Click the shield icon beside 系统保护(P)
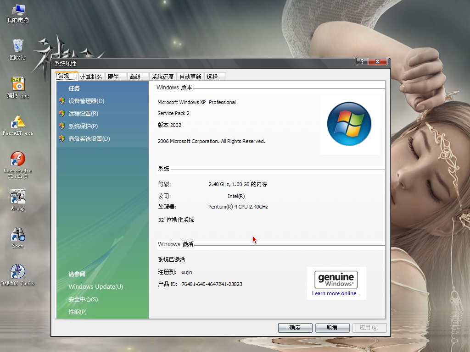The width and height of the screenshot is (470, 352). tap(62, 126)
